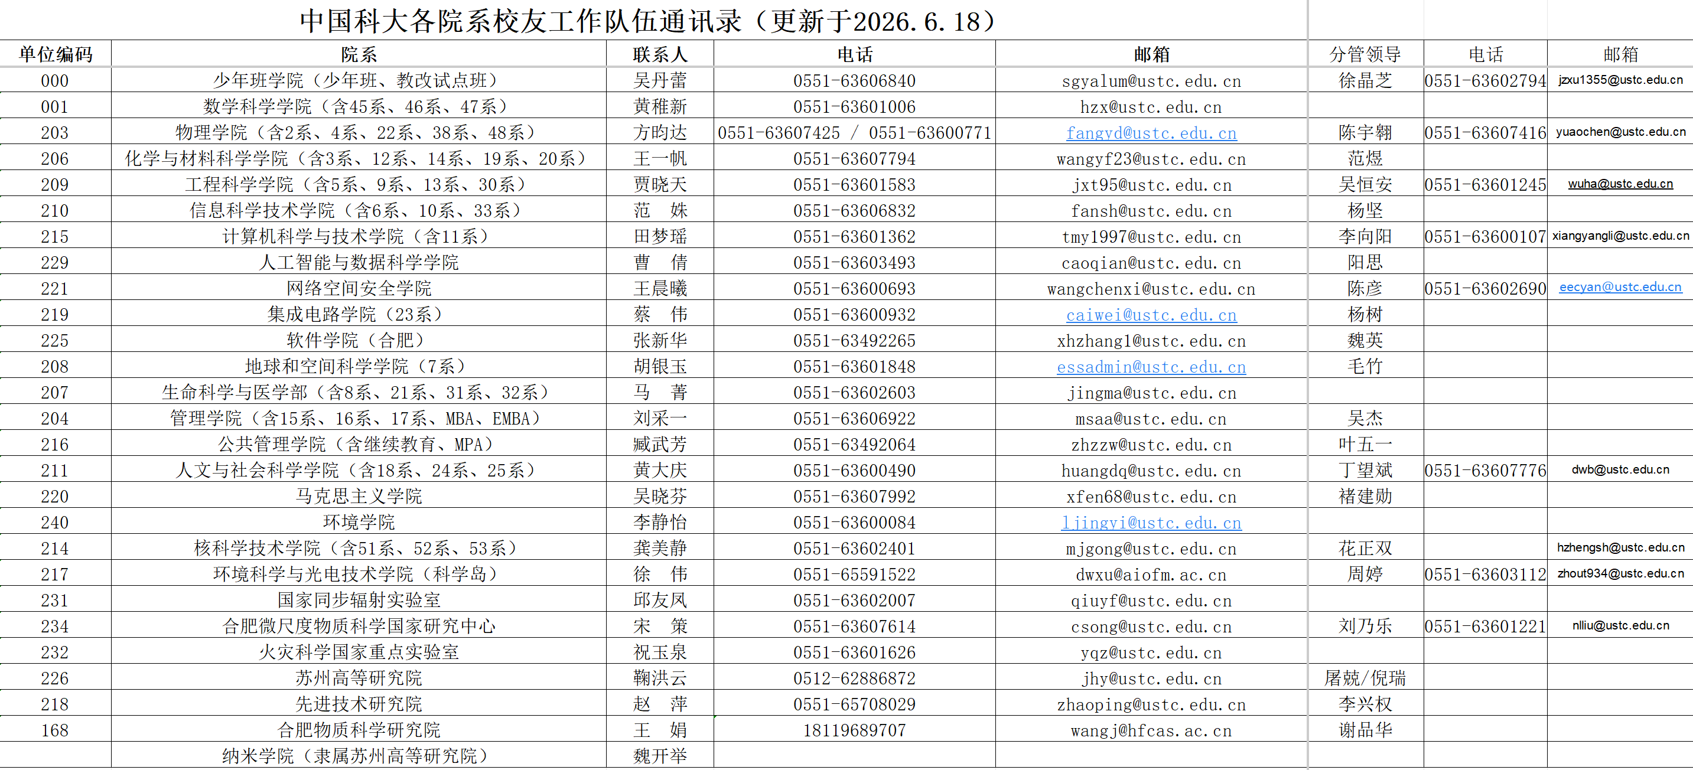Select the 联系人 header cell
The image size is (1693, 770).
[x=660, y=54]
